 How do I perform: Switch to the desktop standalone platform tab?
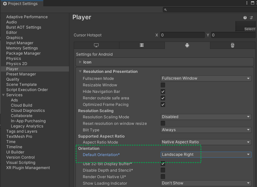coord(96,45)
